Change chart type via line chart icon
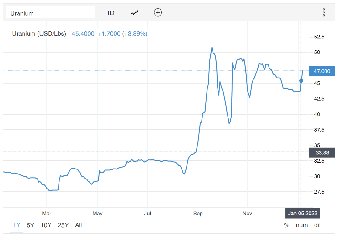The width and height of the screenshot is (338, 237). (x=134, y=13)
